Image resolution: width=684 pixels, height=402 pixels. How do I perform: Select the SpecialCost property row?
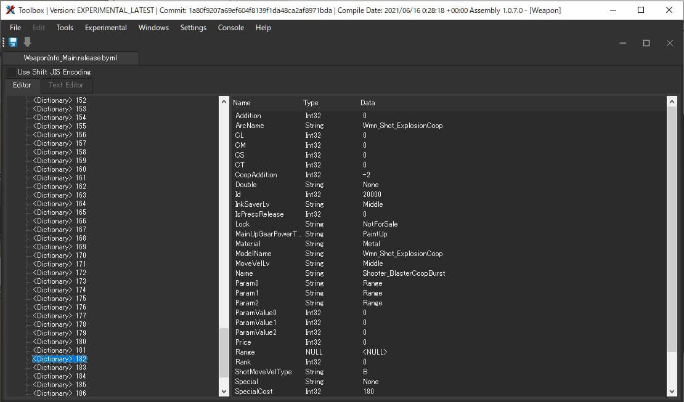pyautogui.click(x=254, y=392)
